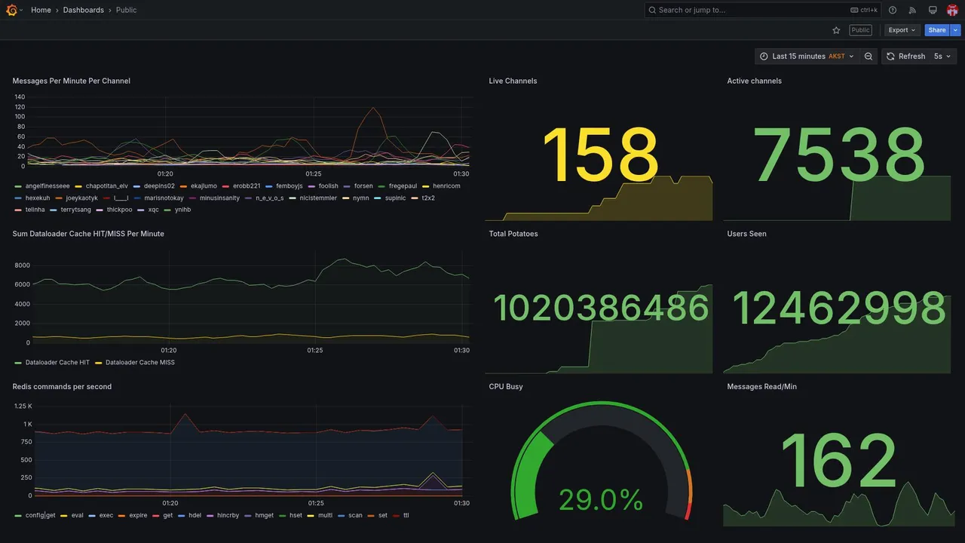Expand the 5s refresh interval dropdown

(943, 57)
